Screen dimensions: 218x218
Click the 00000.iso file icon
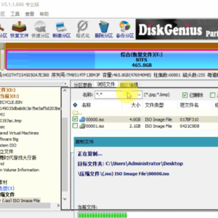tap(82, 119)
